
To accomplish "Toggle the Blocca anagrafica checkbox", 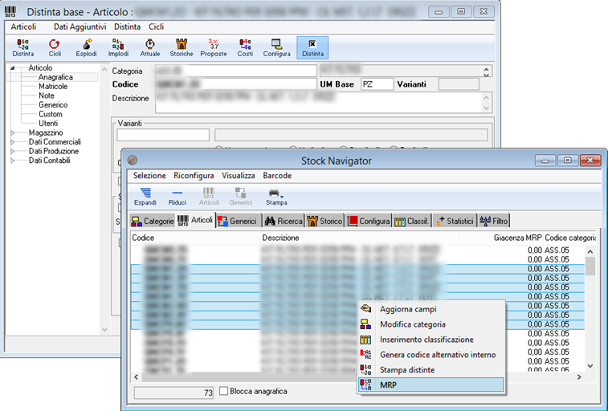I will point(223,391).
